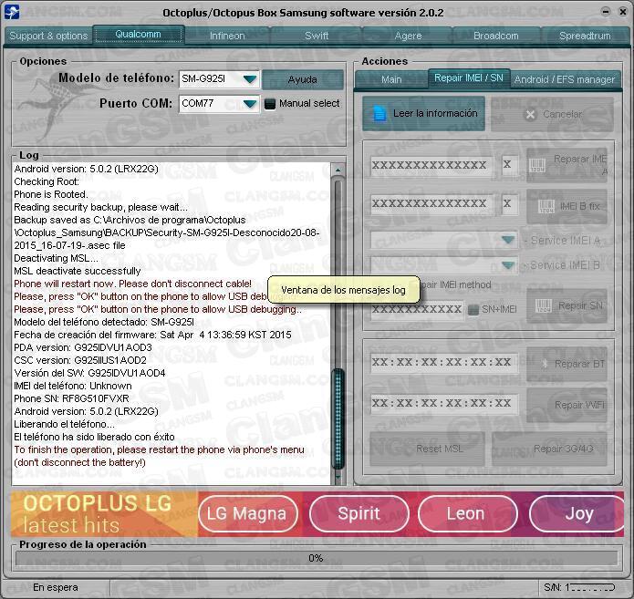Click the Cancelar button
This screenshot has width=634, height=599.
(553, 114)
